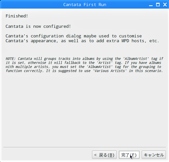Viewport: 169px width, 162px height.
Task: Click the configuration dialog description paragraph
Action: (82, 38)
